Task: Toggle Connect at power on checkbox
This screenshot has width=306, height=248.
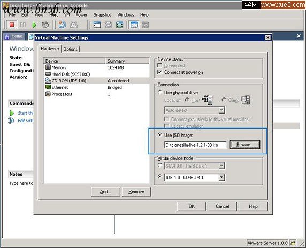Action: 159,72
